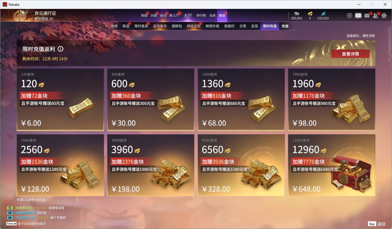This screenshot has height=229, width=392.
Task: Open the 仓库 menu item
Action: point(213,15)
